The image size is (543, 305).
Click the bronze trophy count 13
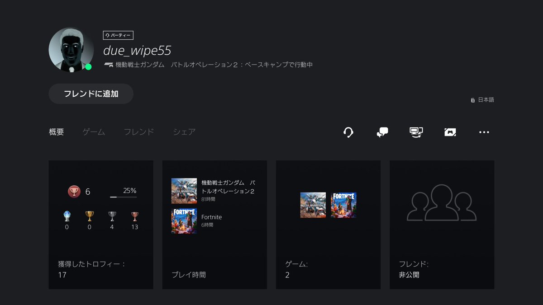click(x=135, y=227)
